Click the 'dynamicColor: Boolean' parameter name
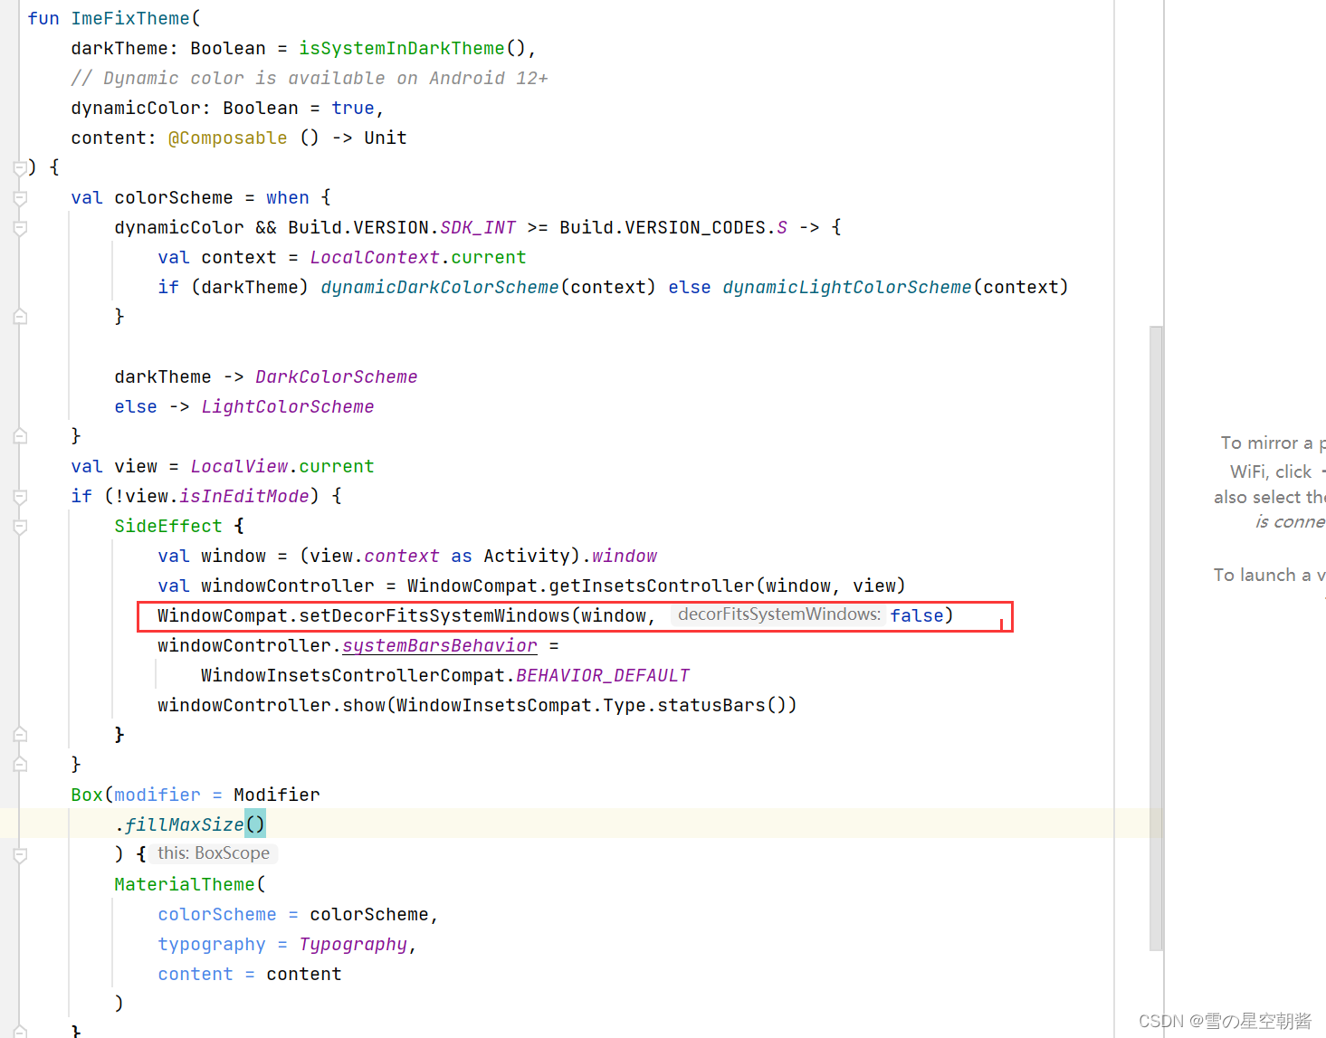This screenshot has width=1326, height=1038. click(x=136, y=108)
